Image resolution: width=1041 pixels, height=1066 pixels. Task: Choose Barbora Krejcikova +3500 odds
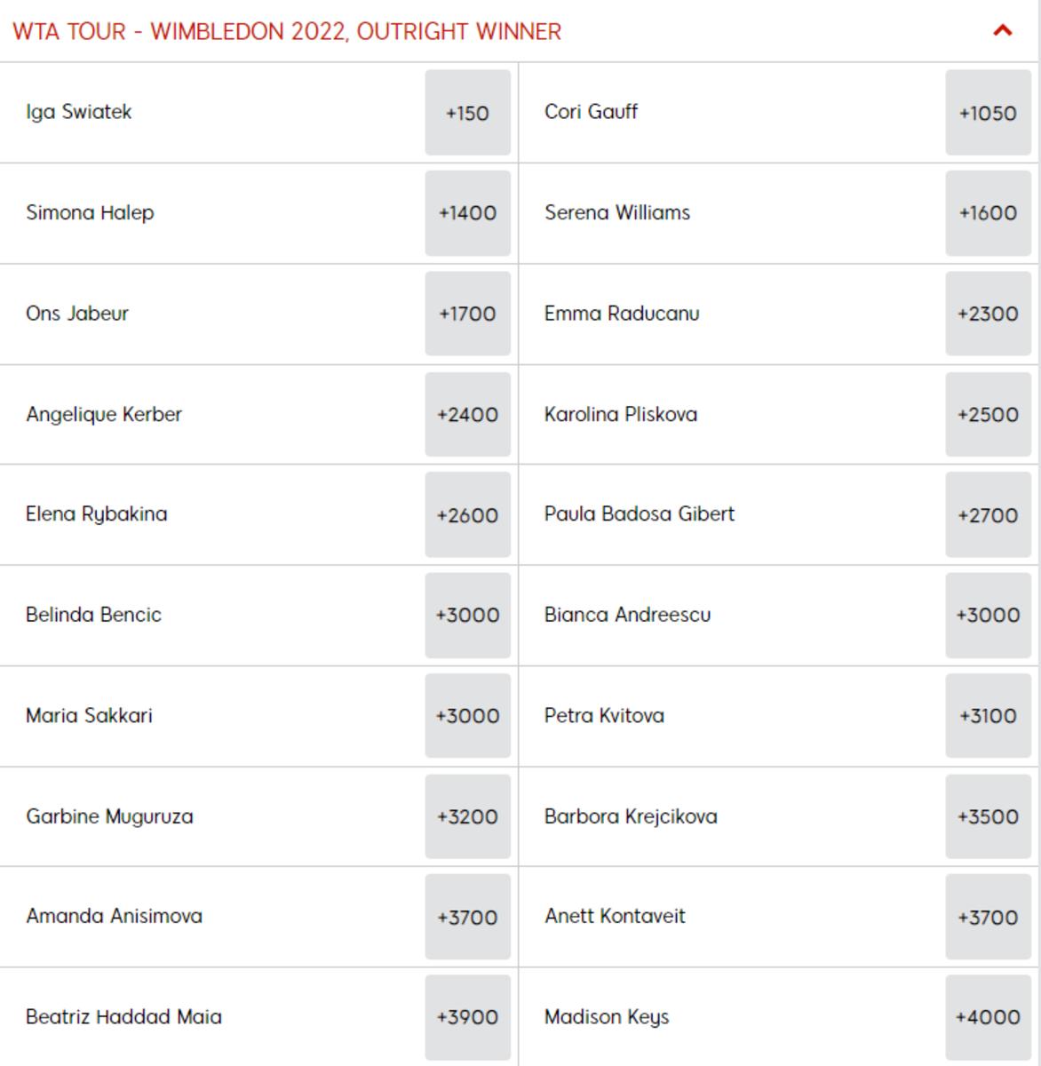point(988,817)
